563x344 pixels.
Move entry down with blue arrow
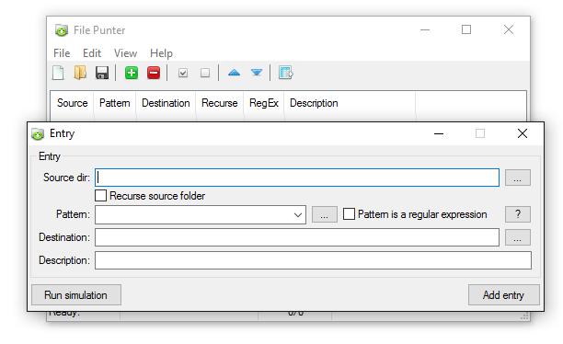pos(257,73)
